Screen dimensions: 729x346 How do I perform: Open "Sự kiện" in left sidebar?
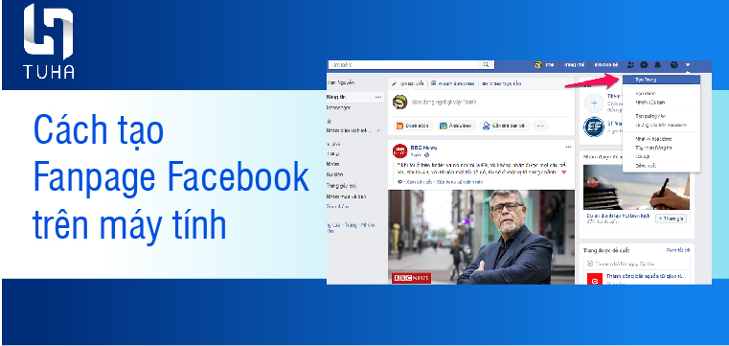[x=333, y=174]
